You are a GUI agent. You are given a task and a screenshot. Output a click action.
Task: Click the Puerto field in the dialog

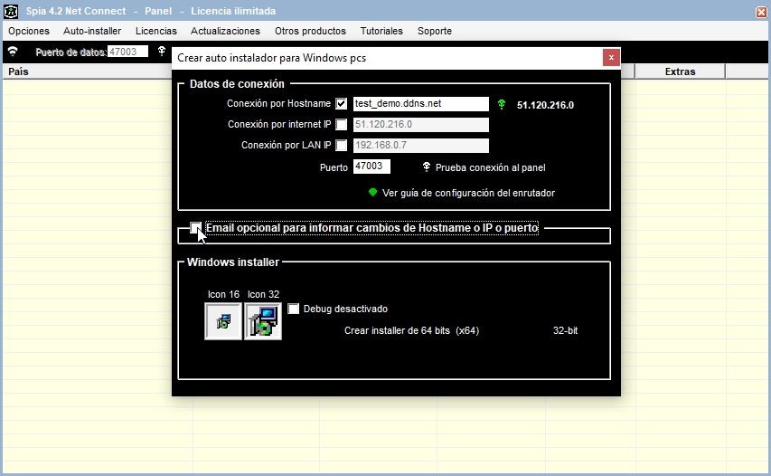click(x=371, y=167)
